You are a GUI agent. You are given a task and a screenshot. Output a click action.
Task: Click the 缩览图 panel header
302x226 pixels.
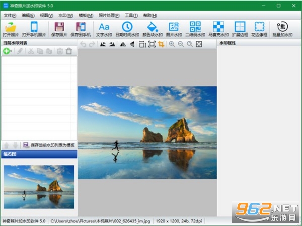click(x=39, y=154)
